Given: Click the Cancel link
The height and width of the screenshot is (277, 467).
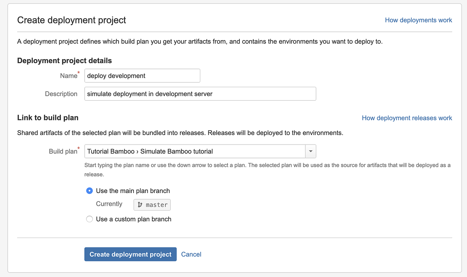Looking at the screenshot, I should point(191,254).
